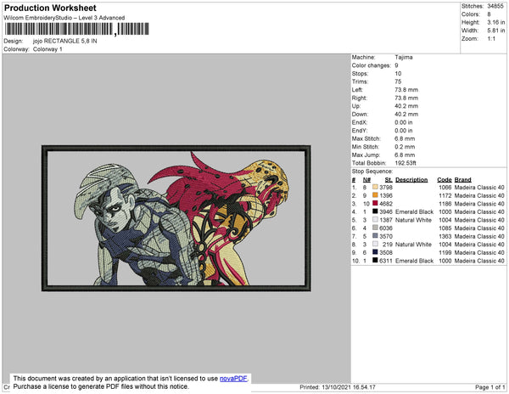Select the EndY value 0.00 in
Screen dimensions: 509x394
click(x=404, y=130)
